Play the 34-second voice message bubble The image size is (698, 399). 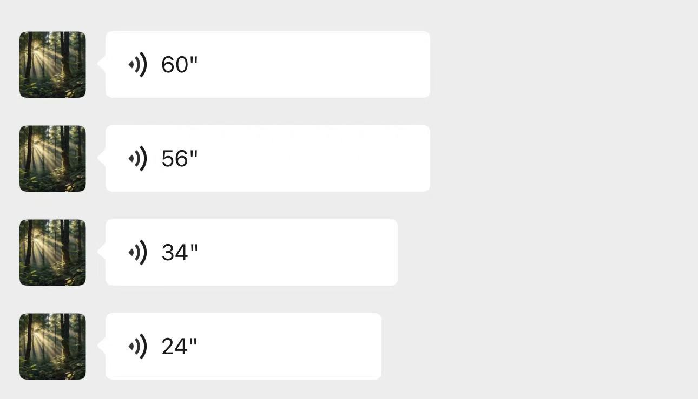pyautogui.click(x=281, y=253)
